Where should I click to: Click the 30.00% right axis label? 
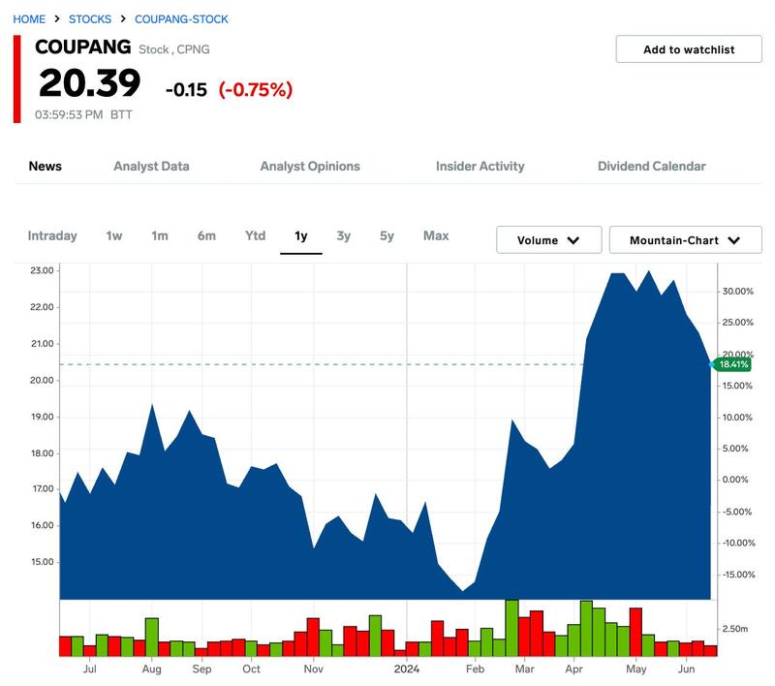738,292
